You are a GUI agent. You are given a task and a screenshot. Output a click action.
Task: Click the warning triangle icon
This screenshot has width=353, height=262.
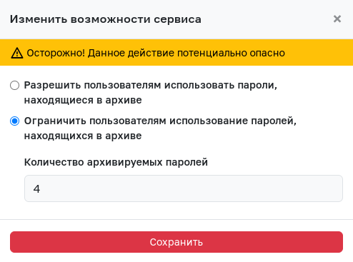17,53
